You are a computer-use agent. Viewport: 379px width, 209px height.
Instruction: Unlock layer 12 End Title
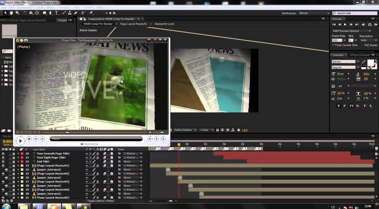pos(14,162)
